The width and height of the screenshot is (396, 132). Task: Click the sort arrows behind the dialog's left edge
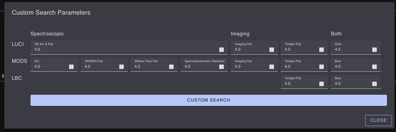point(3,76)
